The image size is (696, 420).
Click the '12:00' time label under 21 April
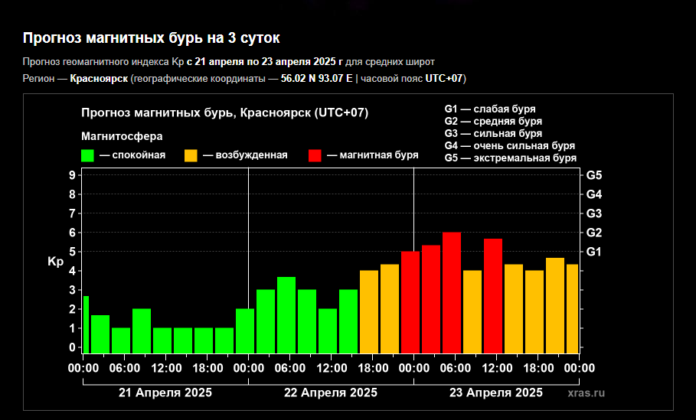166,368
